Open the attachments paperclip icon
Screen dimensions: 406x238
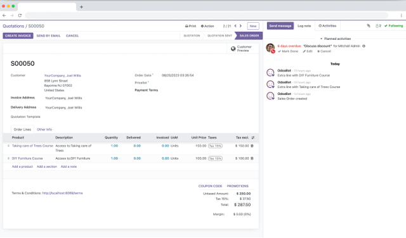pyautogui.click(x=369, y=26)
